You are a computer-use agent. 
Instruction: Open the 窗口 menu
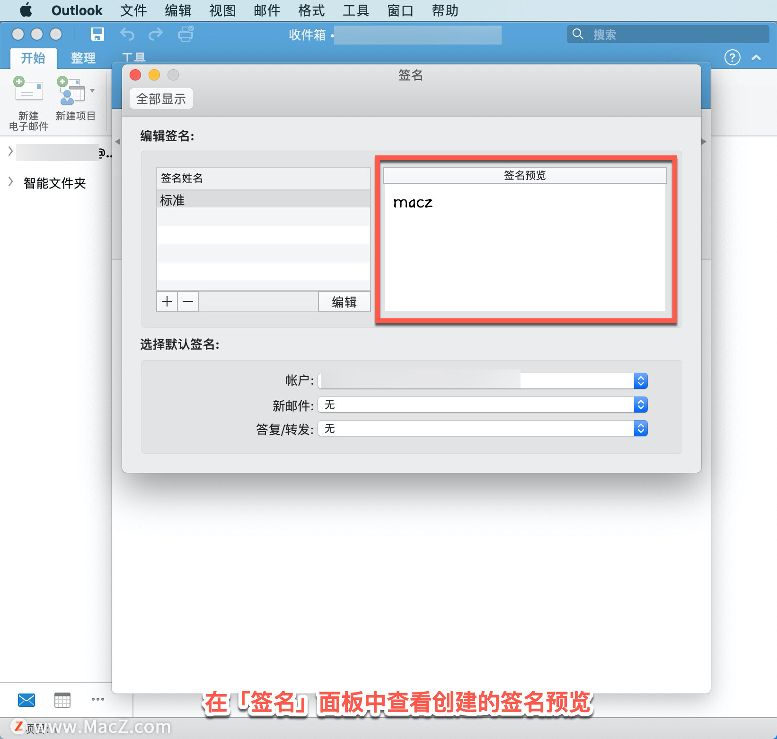coord(400,10)
